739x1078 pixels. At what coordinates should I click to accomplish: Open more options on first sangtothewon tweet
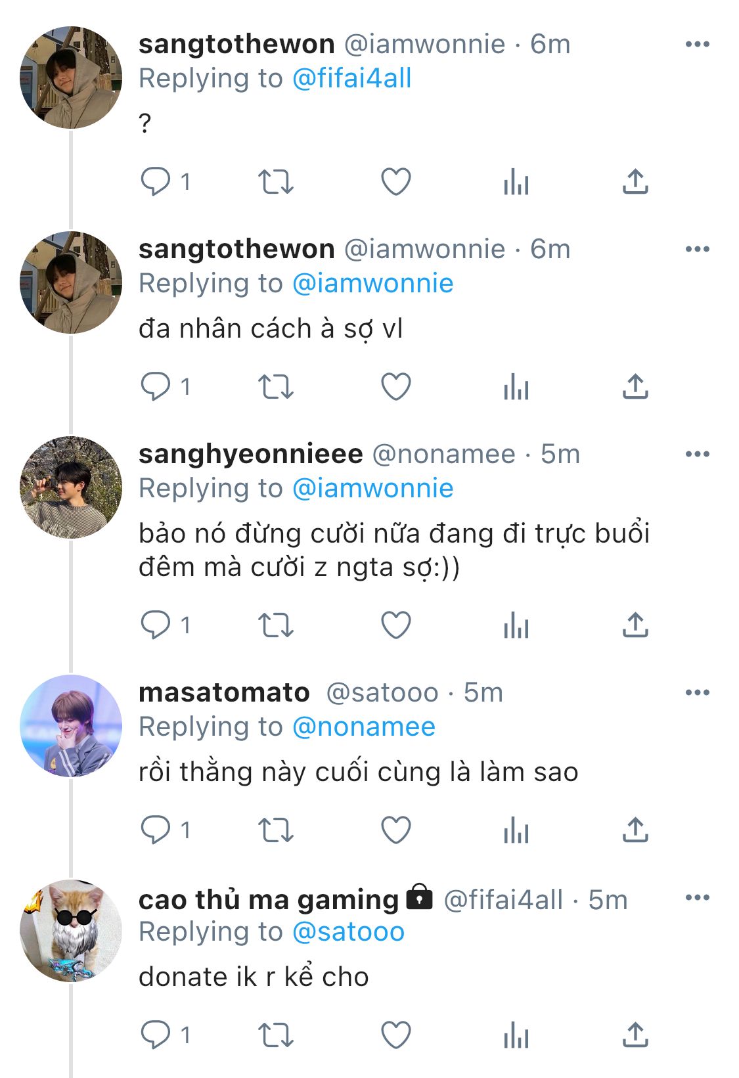coord(697,45)
